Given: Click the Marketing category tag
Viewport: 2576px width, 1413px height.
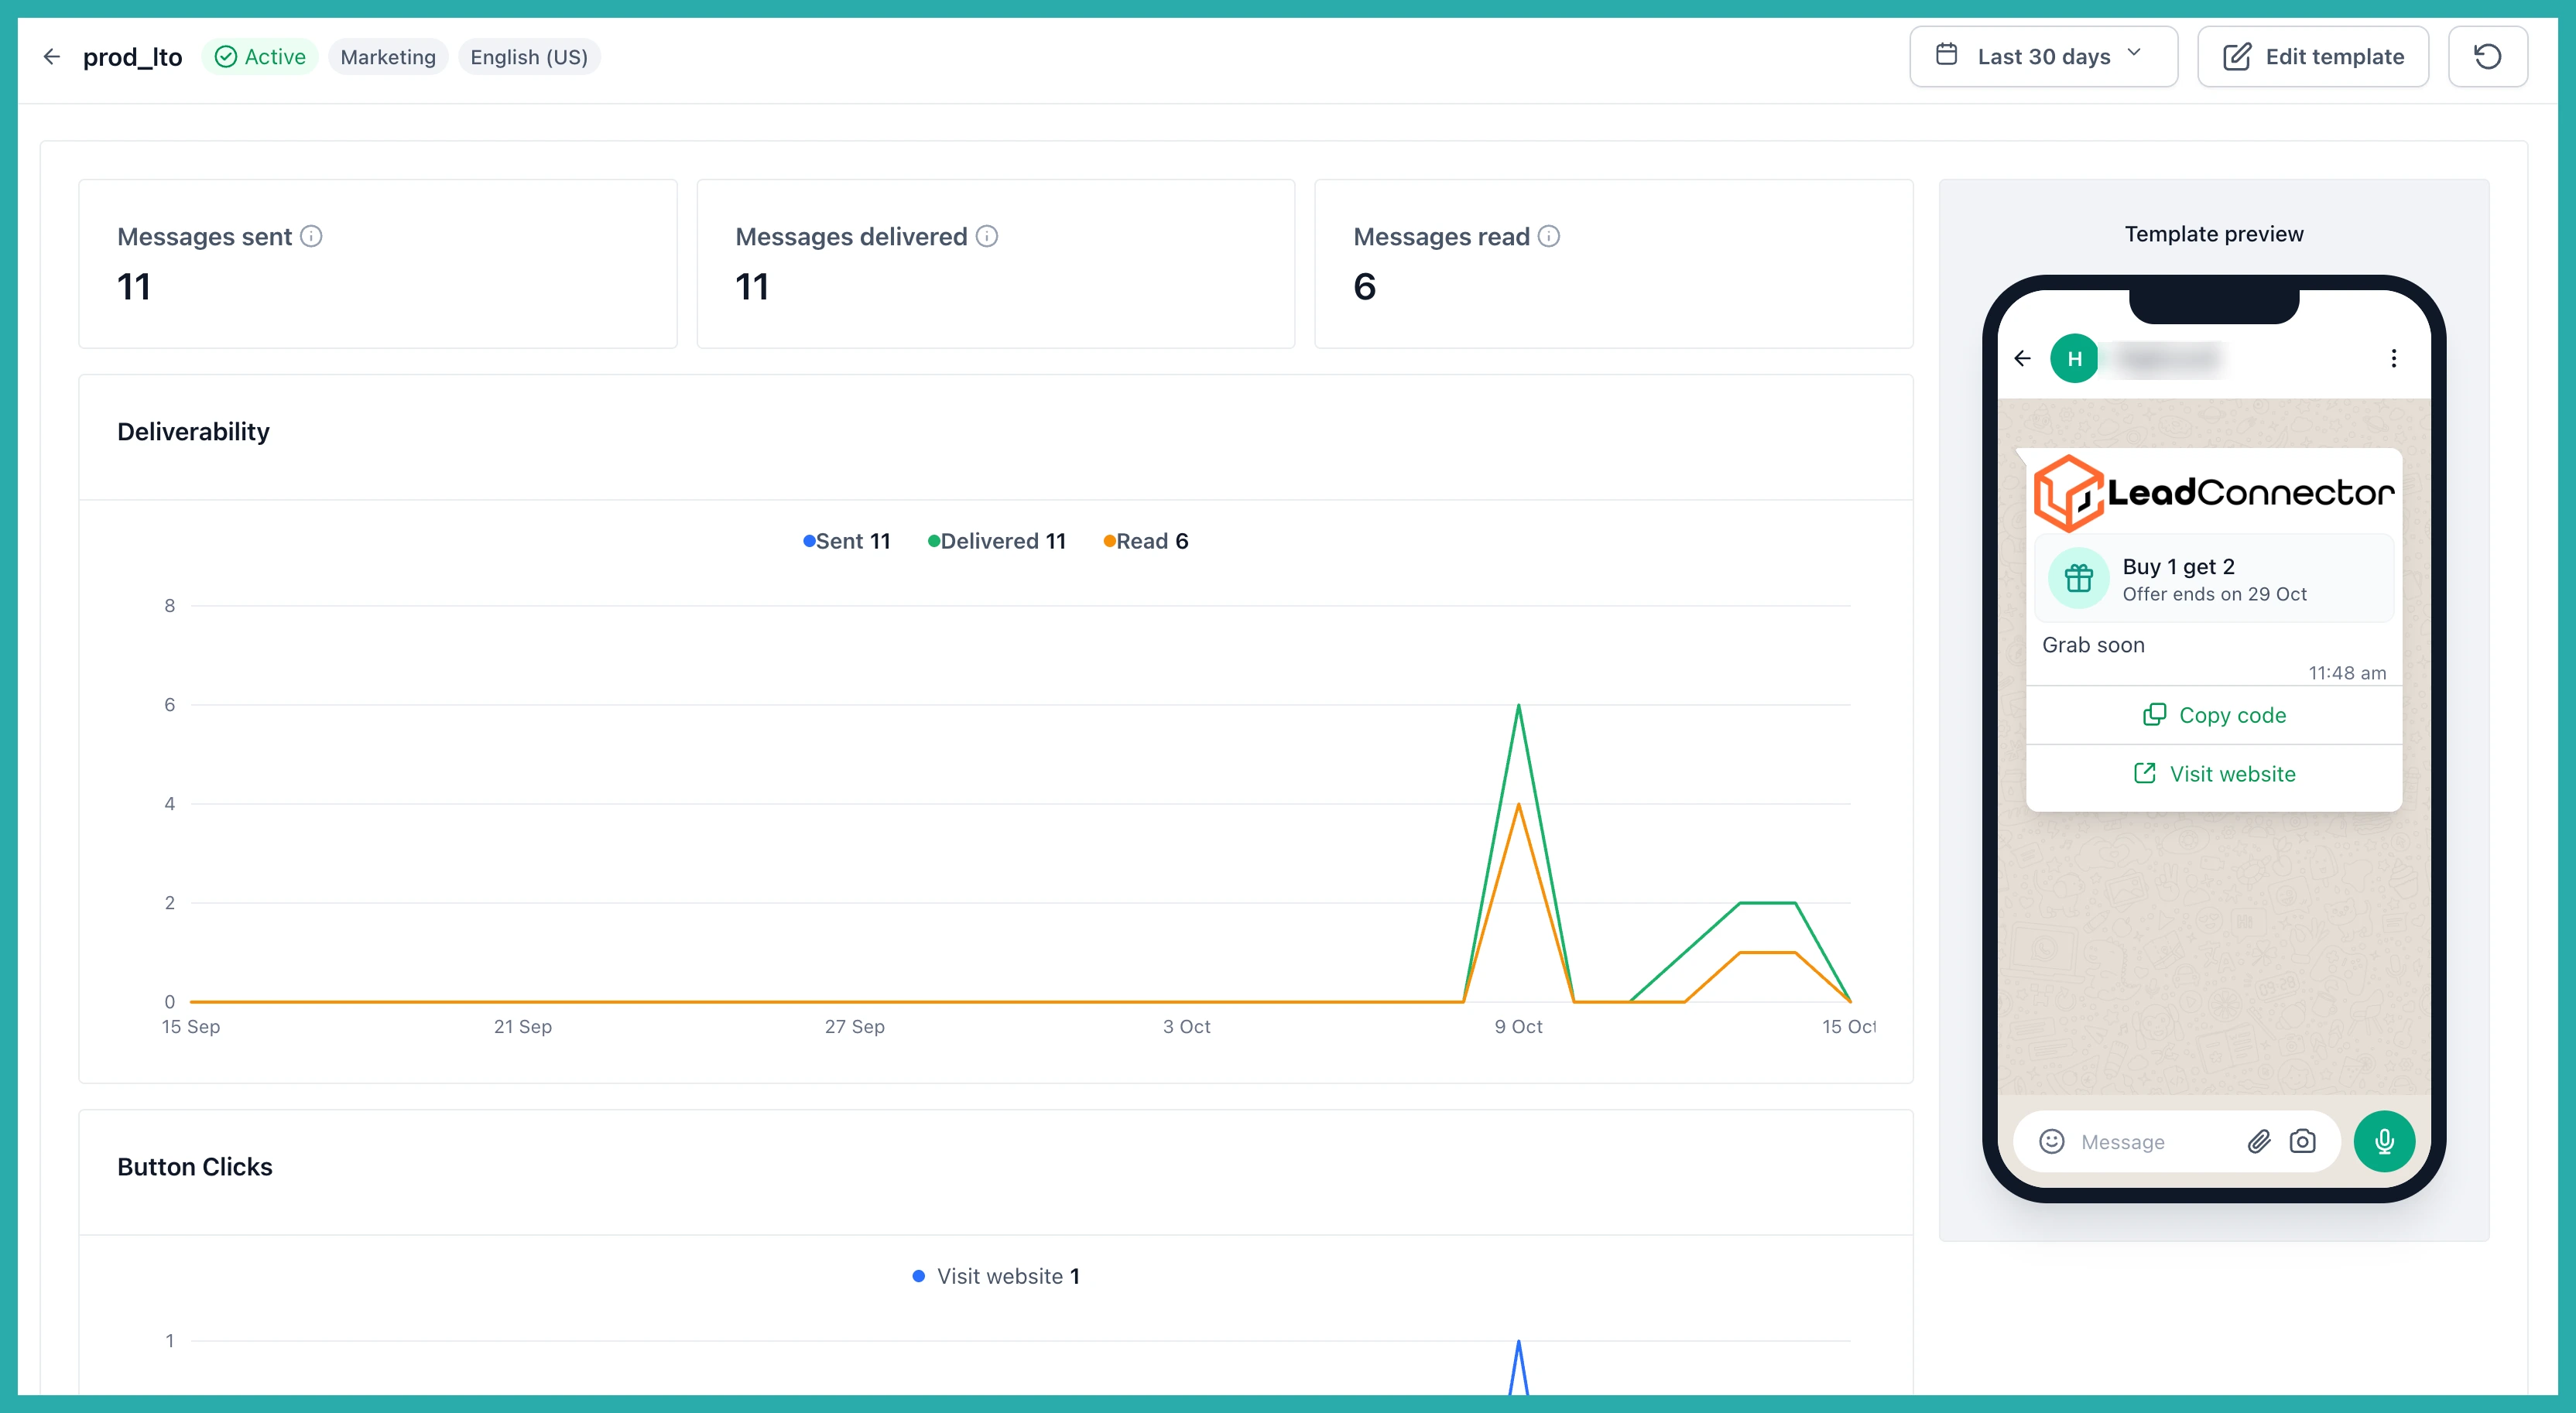Looking at the screenshot, I should [x=388, y=57].
